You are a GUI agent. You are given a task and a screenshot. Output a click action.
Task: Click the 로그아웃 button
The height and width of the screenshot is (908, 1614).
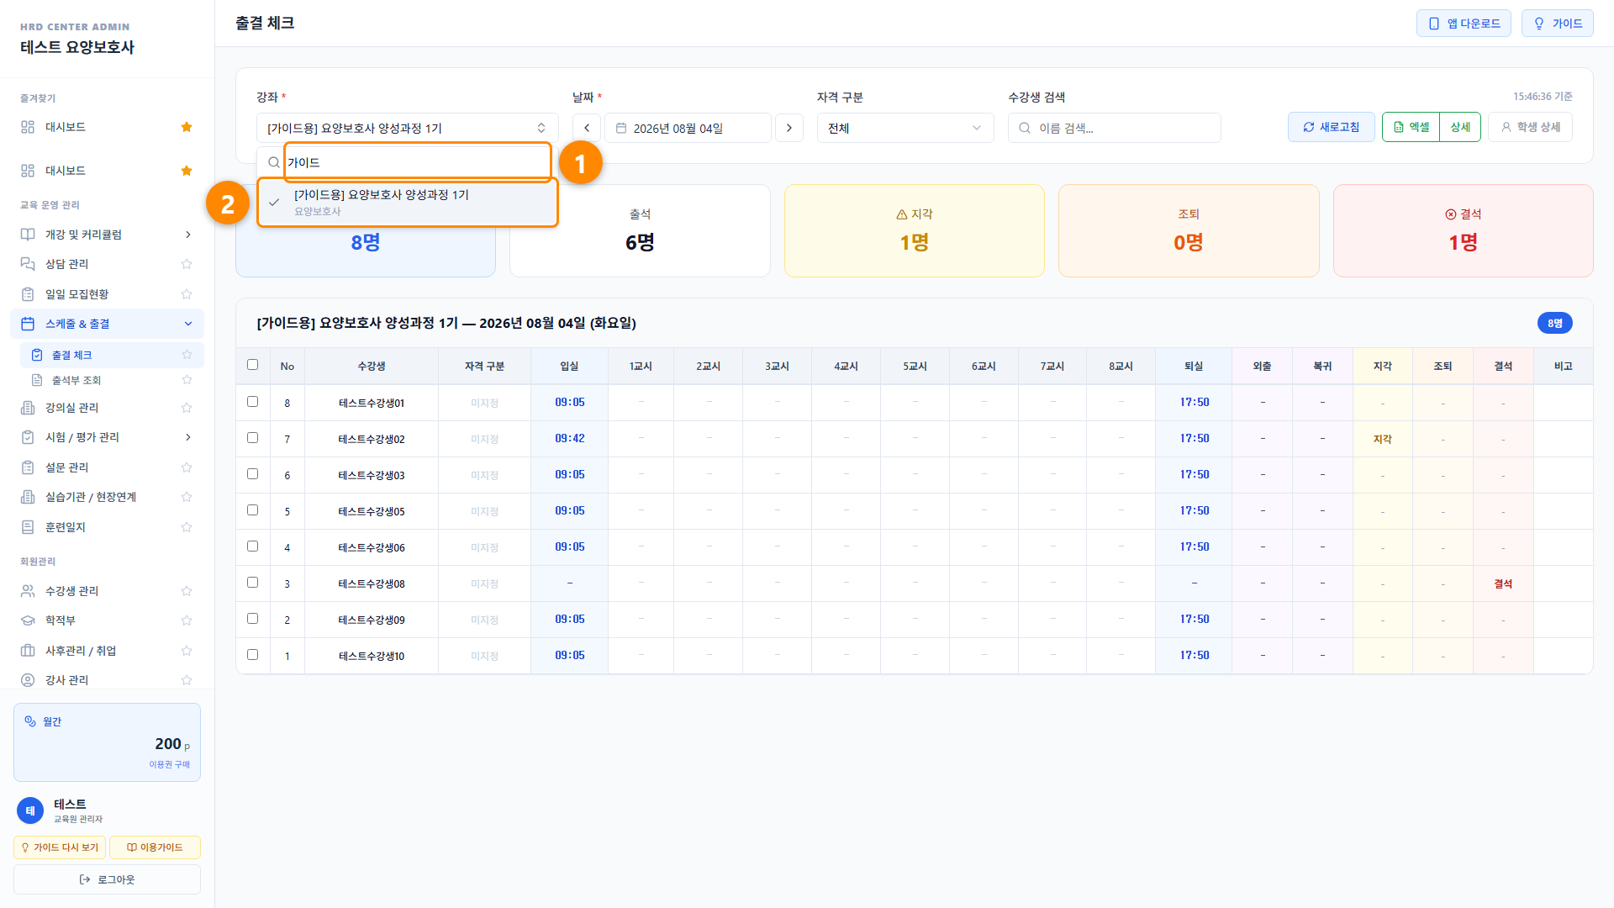coord(107,879)
